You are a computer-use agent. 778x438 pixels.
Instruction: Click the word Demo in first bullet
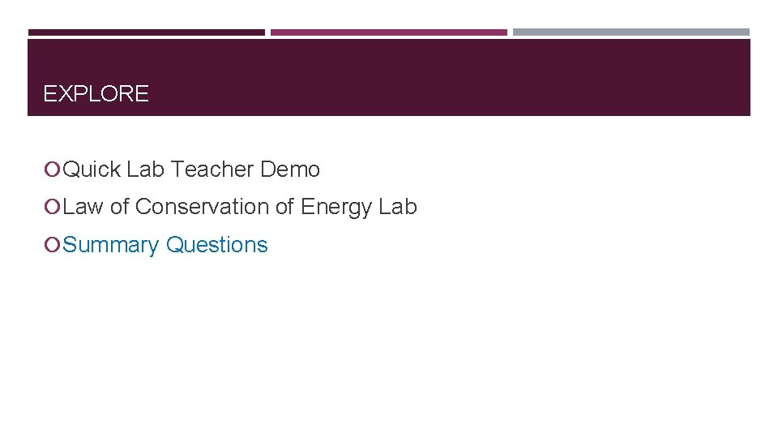(290, 170)
